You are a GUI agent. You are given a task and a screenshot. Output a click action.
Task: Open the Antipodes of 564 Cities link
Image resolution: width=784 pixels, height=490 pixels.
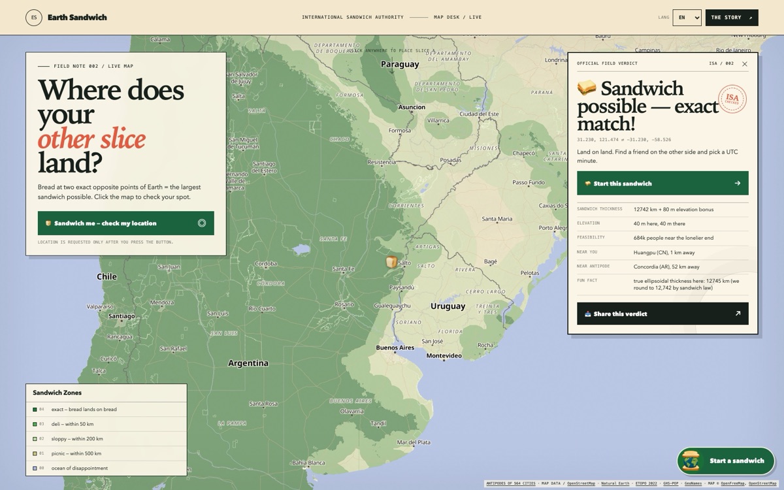[x=510, y=483]
